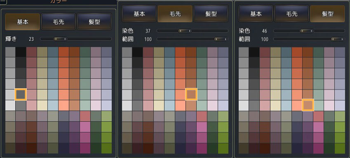Choose palest pink-lilac swatch in 染色 46 panel
The height and width of the screenshot is (158, 350).
pyautogui.click(x=329, y=105)
